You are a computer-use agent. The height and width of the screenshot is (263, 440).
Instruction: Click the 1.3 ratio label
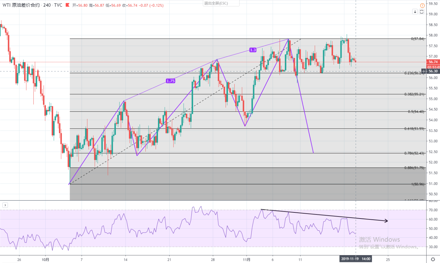pos(253,50)
